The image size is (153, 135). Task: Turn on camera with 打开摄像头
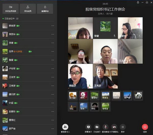click(114, 127)
